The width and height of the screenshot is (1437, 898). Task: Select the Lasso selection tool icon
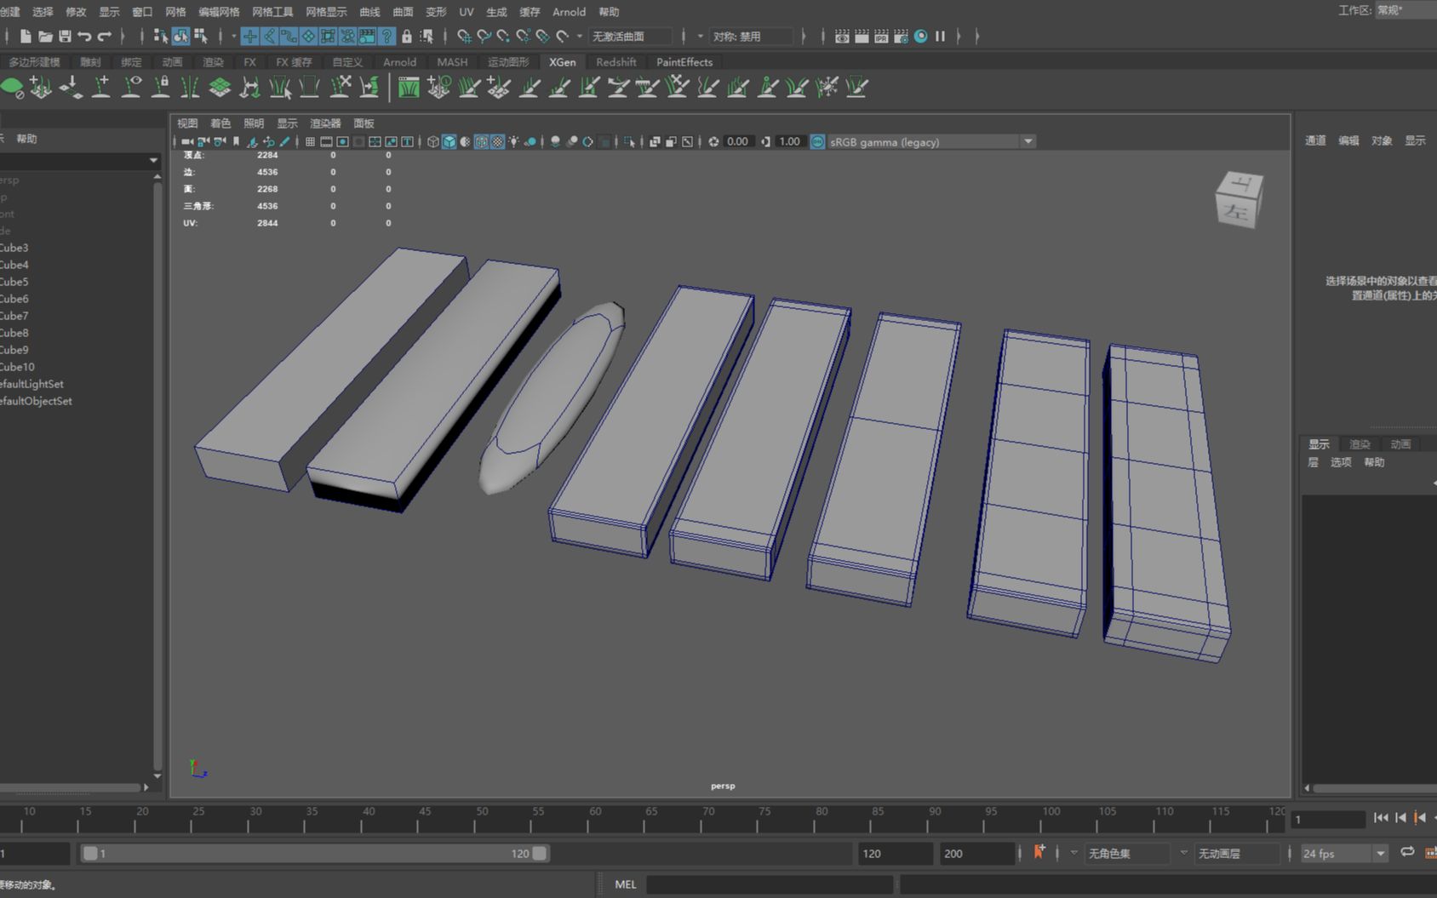(x=484, y=37)
